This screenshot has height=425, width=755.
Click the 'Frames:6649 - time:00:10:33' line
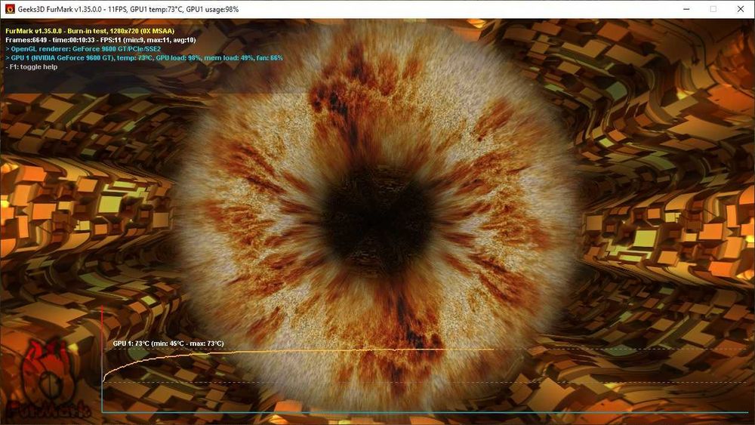100,40
